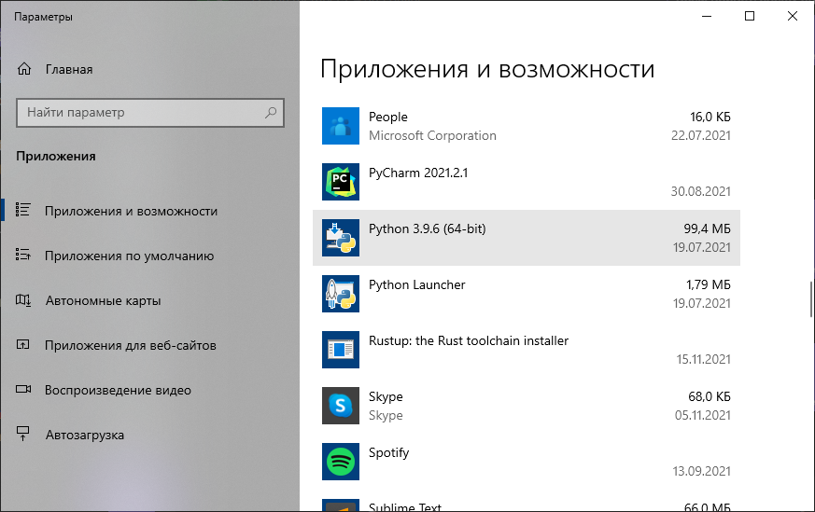This screenshot has height=512, width=815.
Task: Click the Rustup installer icon
Action: 341,350
